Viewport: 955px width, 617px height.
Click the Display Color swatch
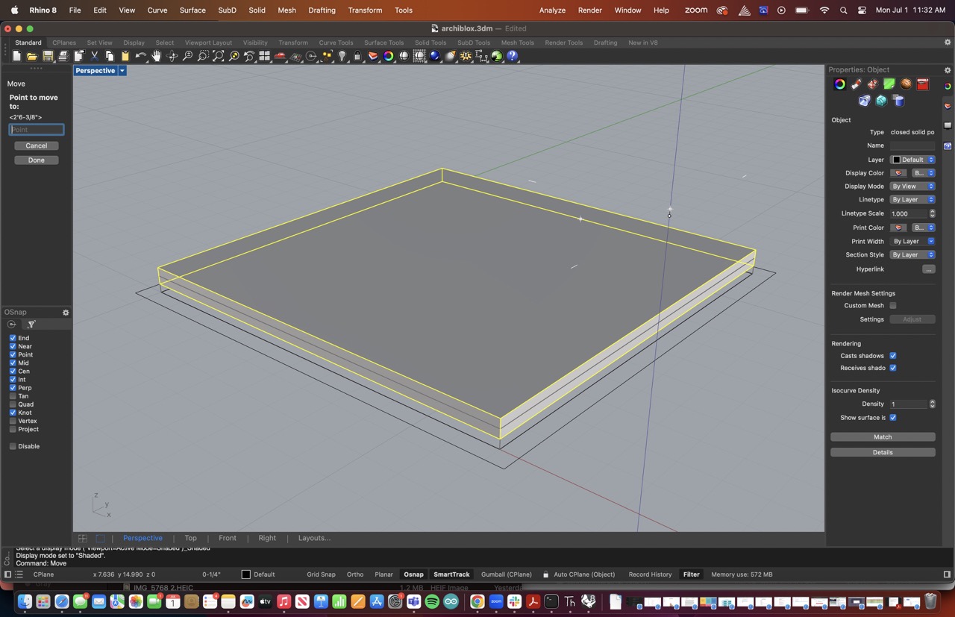coord(899,173)
